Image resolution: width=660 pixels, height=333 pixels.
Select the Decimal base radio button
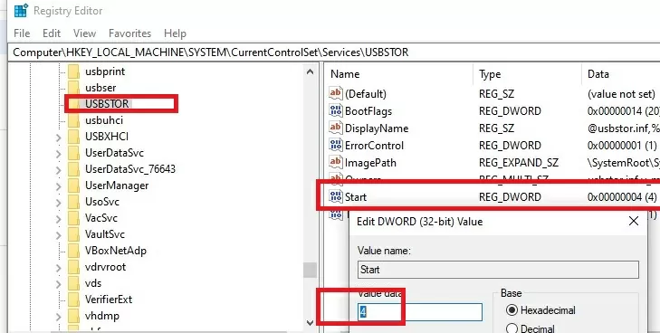click(512, 328)
